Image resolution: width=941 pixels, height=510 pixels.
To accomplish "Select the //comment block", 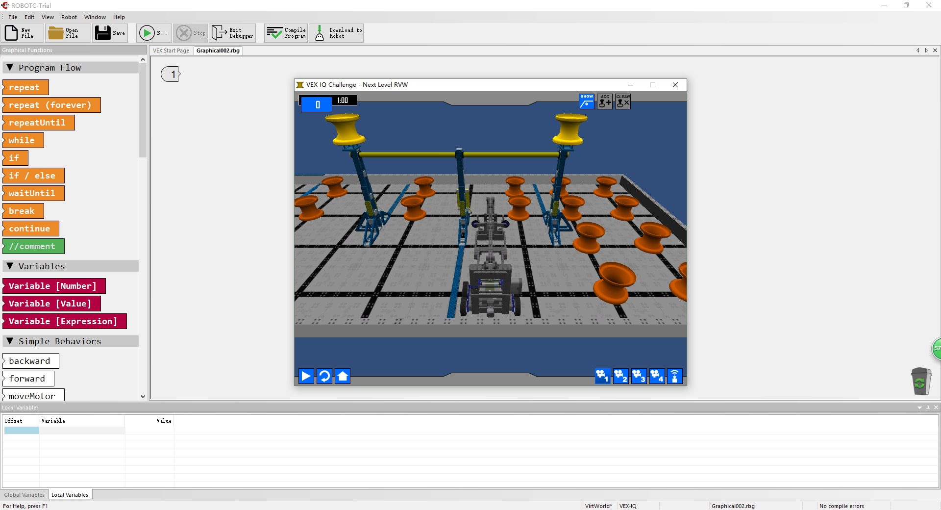I will pyautogui.click(x=33, y=246).
